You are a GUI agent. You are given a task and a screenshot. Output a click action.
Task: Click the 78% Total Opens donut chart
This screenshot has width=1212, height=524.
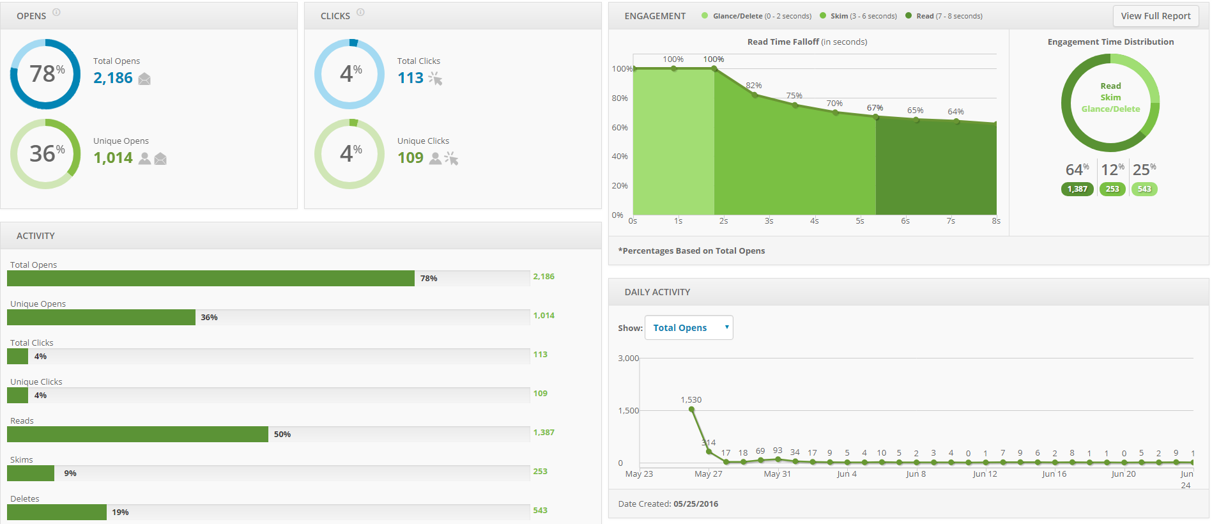[45, 74]
